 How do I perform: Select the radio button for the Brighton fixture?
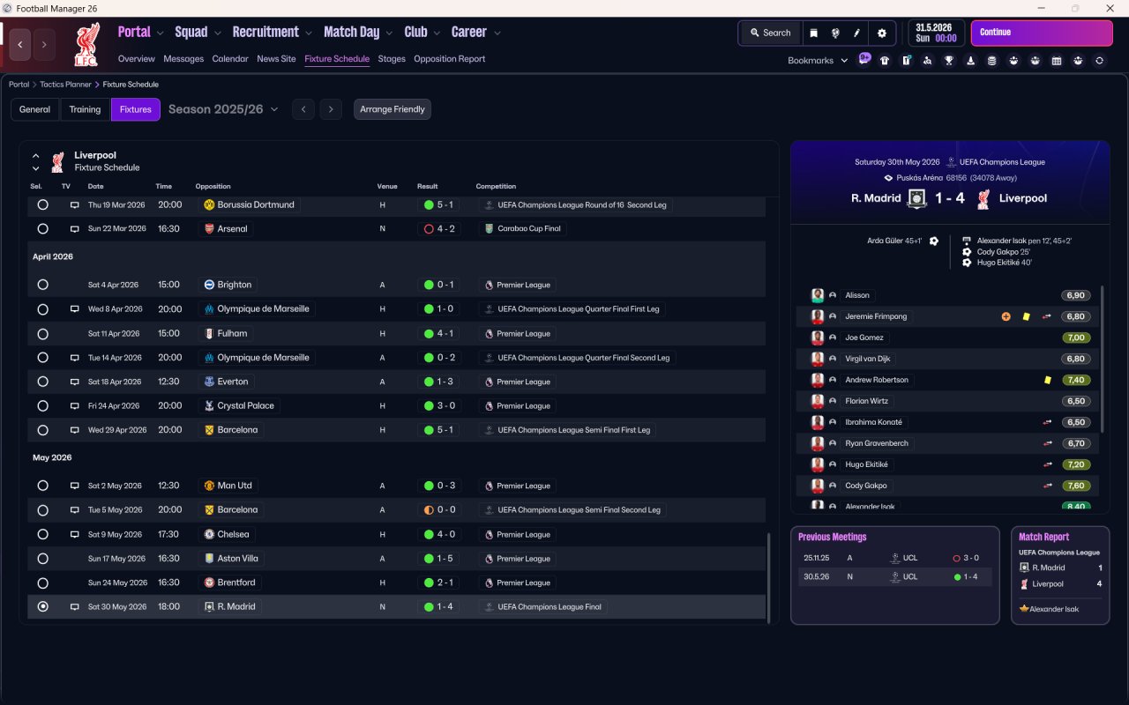point(42,285)
